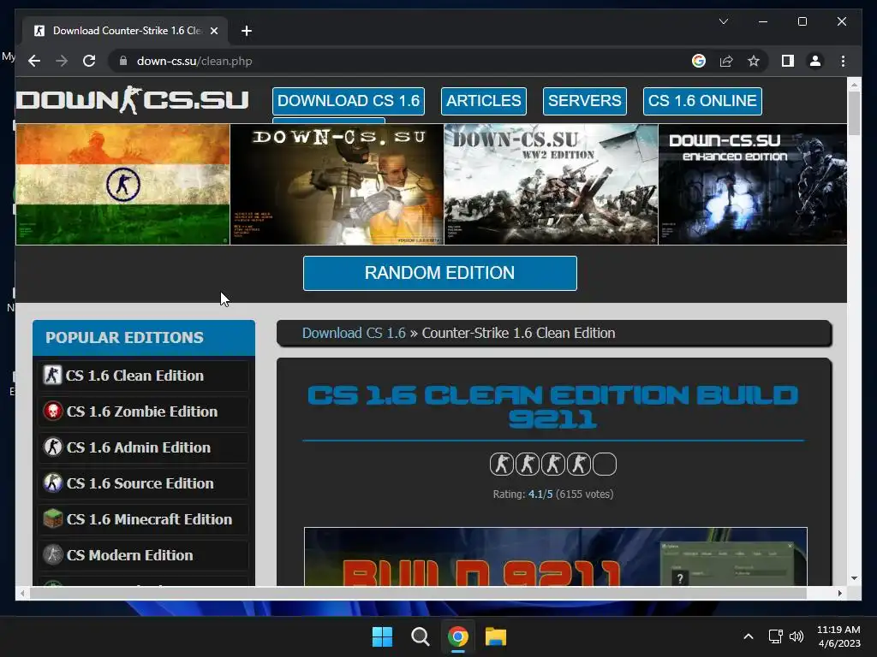Open the WW2 Edition banner

[551, 185]
